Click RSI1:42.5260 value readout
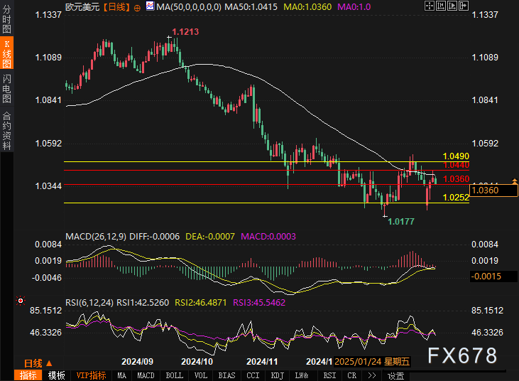 (x=143, y=303)
